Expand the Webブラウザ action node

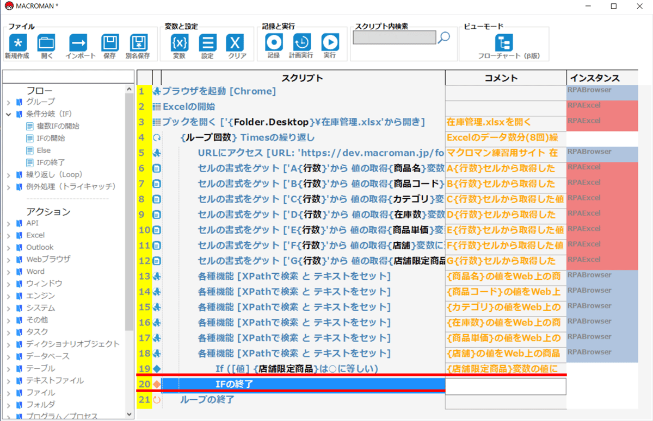(9, 259)
